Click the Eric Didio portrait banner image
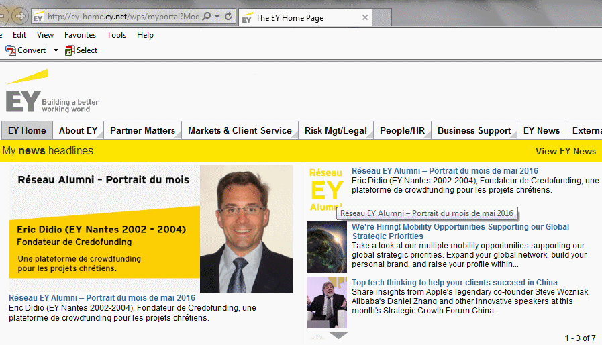Image resolution: width=602 pixels, height=345 pixels. tap(150, 229)
